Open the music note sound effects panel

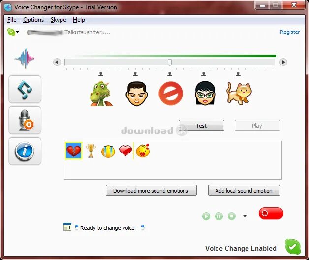25,89
